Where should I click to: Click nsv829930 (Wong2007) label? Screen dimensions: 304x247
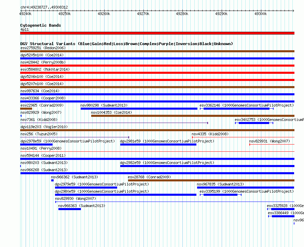pos(75,198)
